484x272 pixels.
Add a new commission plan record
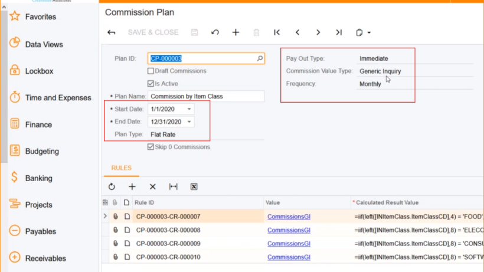(236, 32)
